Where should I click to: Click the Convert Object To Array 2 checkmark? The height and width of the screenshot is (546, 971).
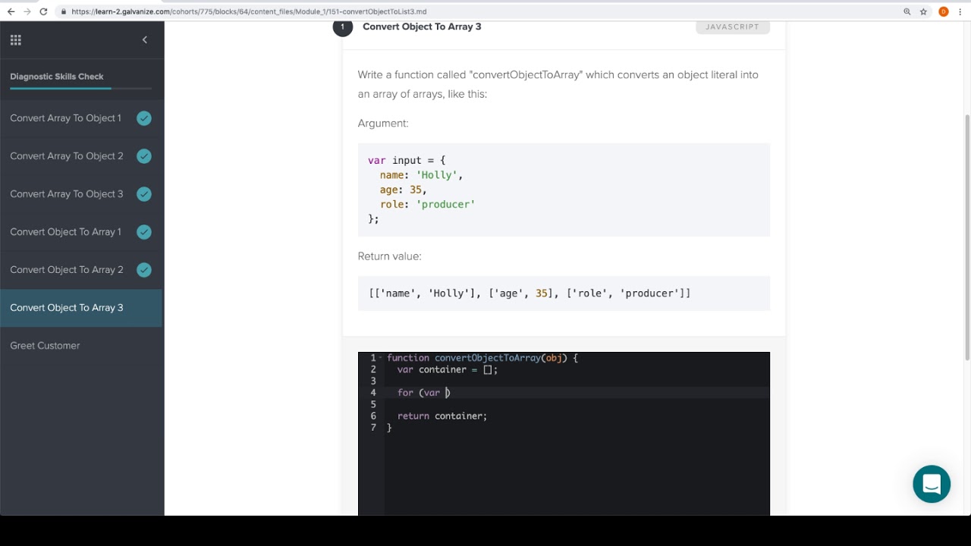(144, 270)
